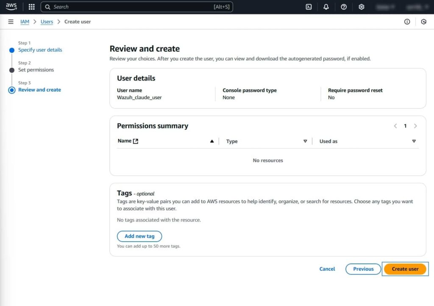Screen dimensions: 434x306
Task: Cancel the user creation
Action: pyautogui.click(x=327, y=269)
